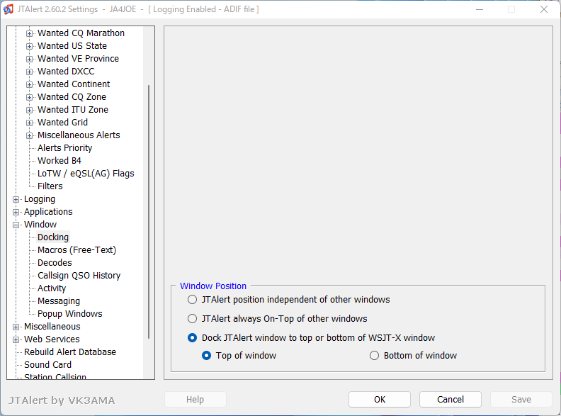Open Sound Card settings page
561x416 pixels.
(48, 365)
